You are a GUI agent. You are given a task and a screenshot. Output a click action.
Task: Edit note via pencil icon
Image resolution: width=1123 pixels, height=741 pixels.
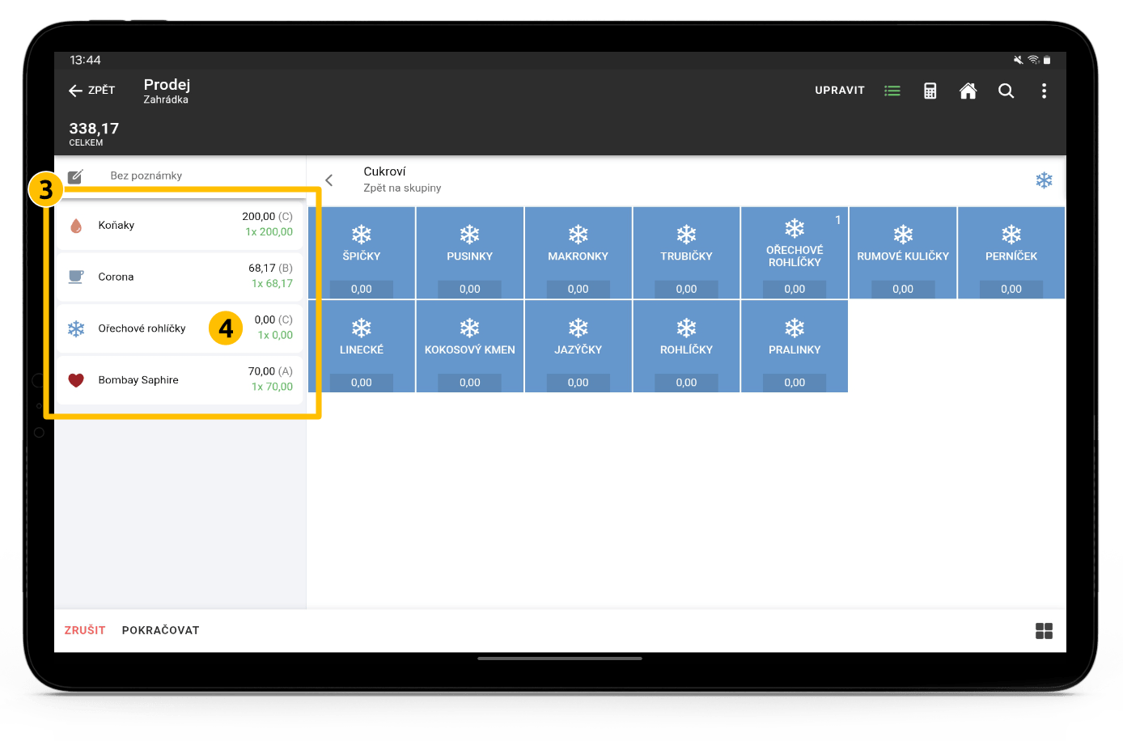pyautogui.click(x=75, y=176)
